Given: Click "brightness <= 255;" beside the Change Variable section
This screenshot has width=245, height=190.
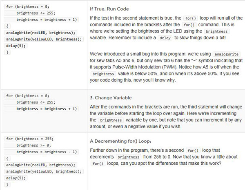Looking at the screenshot, I should pos(35,102).
